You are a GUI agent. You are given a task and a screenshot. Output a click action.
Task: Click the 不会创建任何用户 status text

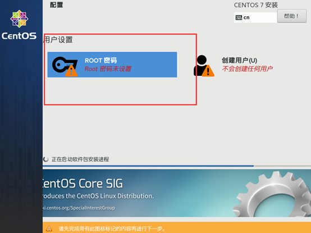click(x=247, y=69)
